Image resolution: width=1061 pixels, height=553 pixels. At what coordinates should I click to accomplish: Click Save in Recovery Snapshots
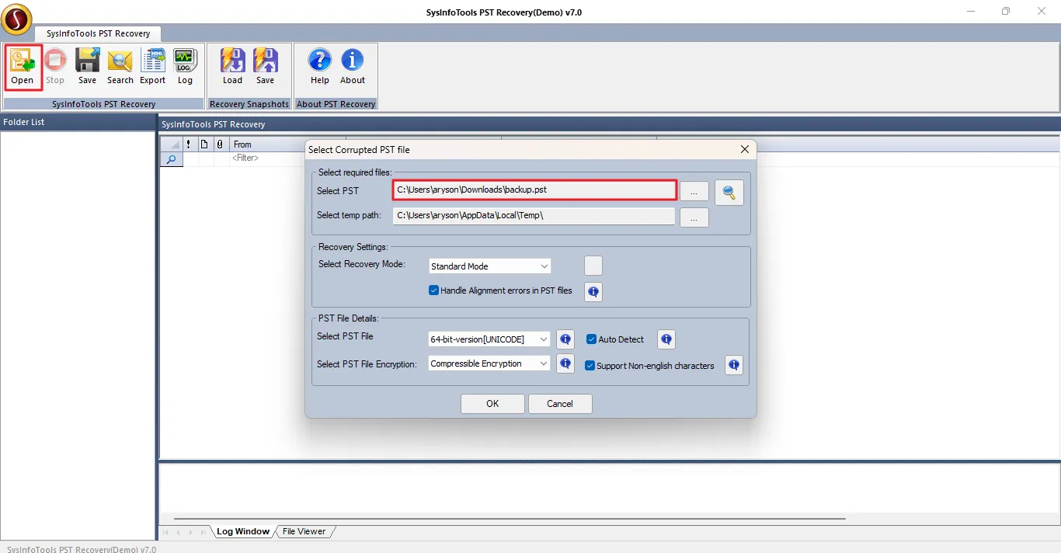(x=265, y=67)
